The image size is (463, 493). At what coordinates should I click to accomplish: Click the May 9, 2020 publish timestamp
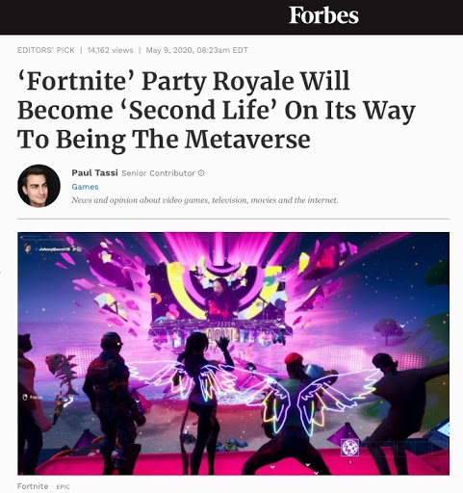point(196,50)
